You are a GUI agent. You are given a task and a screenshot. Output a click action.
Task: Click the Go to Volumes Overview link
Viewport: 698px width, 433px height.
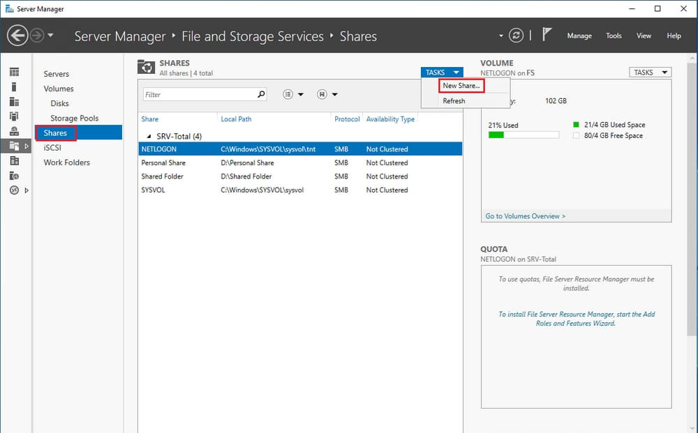click(x=526, y=216)
